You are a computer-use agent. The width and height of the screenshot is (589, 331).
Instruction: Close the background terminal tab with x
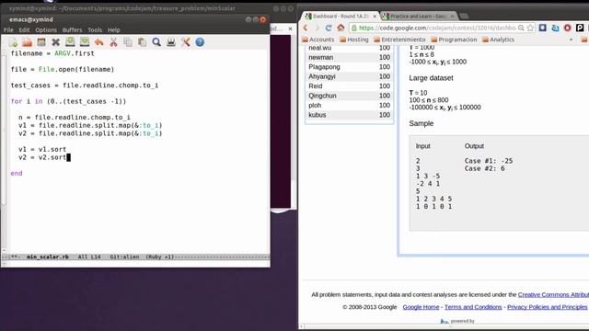[290, 29]
